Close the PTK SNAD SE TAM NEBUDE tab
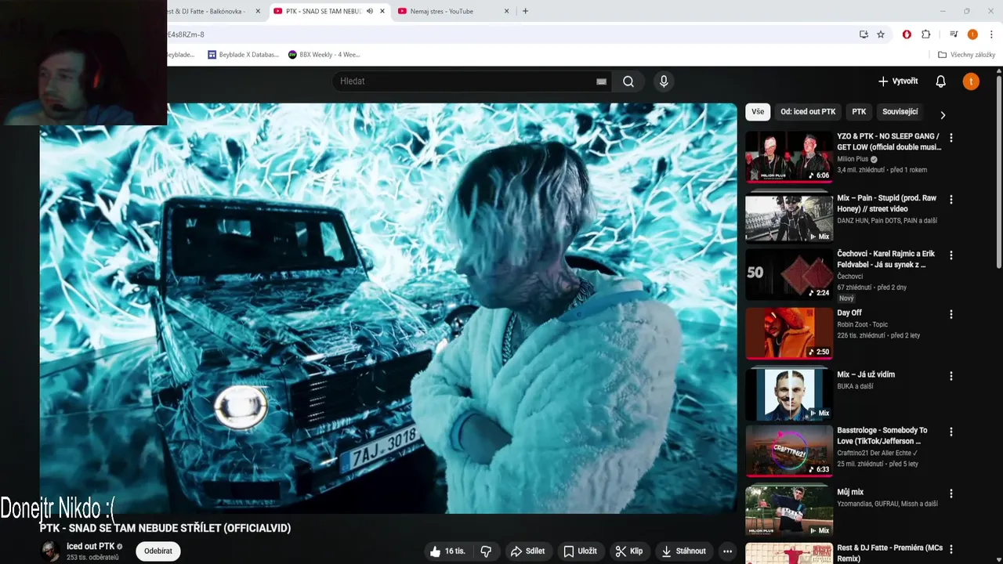The height and width of the screenshot is (564, 1003). pyautogui.click(x=382, y=11)
